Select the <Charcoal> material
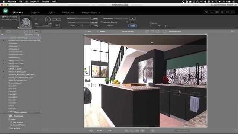The width and height of the screenshot is (238, 134). (x=13, y=44)
